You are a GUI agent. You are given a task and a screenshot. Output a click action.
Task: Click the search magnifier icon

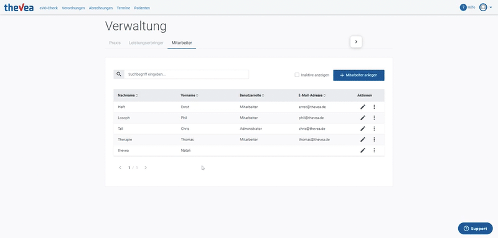click(x=119, y=74)
